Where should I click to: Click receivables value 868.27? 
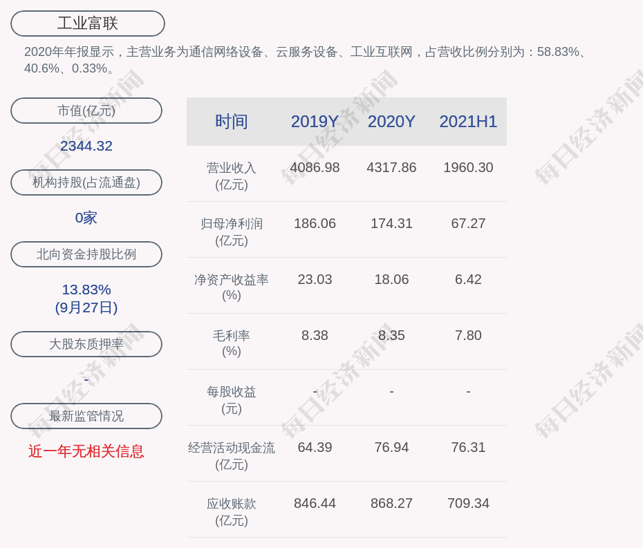[391, 503]
